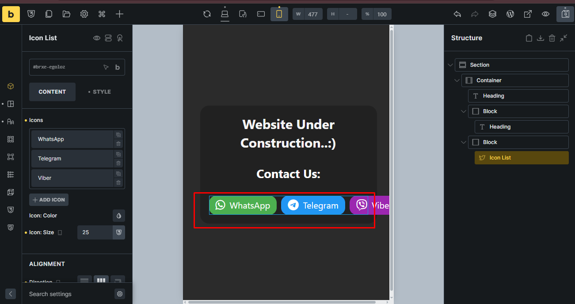Click the width field showing 477

[x=313, y=14]
